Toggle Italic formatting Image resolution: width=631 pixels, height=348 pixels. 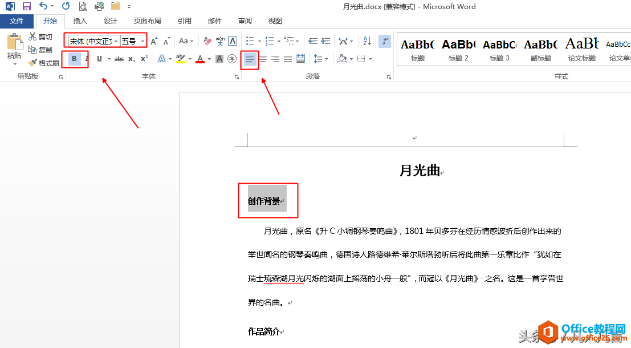(87, 59)
